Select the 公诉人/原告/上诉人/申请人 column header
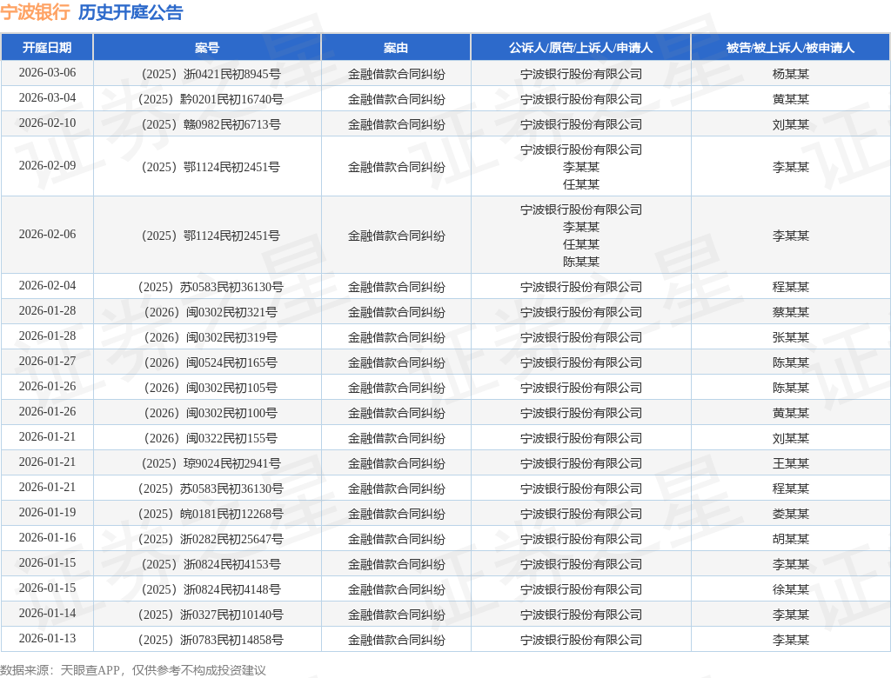This screenshot has height=678, width=891. 580,48
